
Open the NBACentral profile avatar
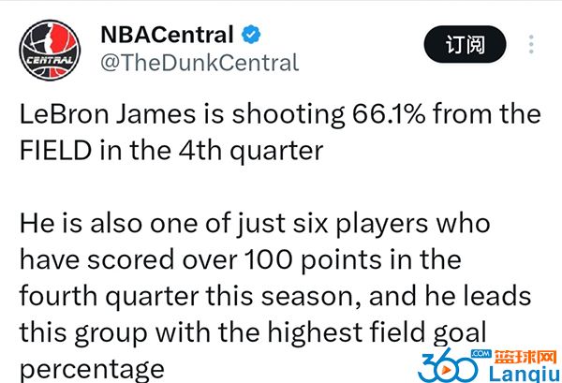click(50, 50)
